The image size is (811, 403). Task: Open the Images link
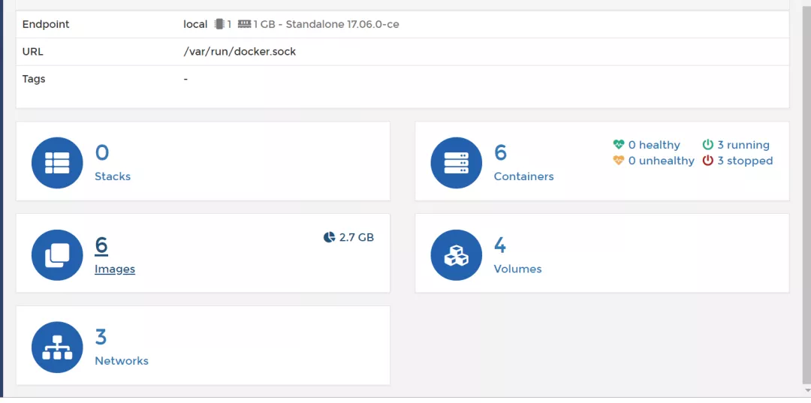click(115, 269)
